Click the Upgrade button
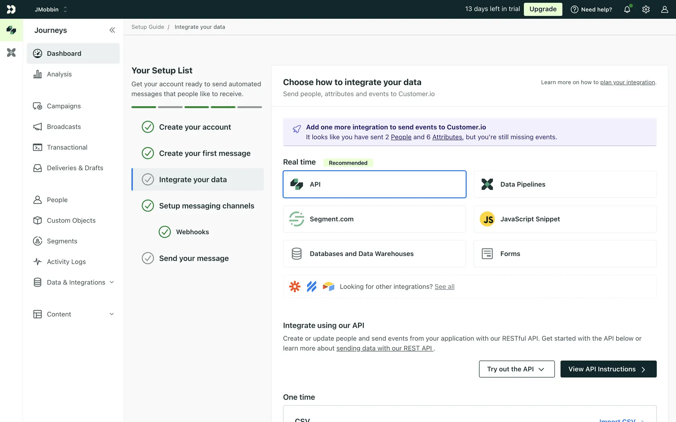 click(543, 9)
